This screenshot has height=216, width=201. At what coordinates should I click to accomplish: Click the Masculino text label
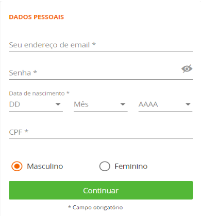45,166
